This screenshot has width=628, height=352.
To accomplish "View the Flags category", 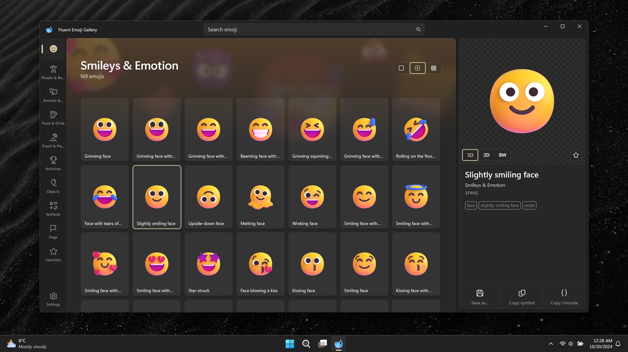I will tap(53, 231).
